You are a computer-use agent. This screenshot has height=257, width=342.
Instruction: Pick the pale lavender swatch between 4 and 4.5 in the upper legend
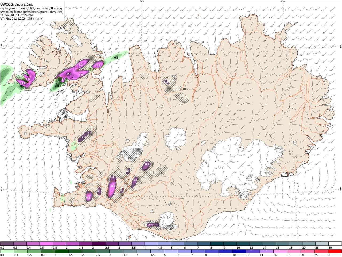tap(151, 244)
